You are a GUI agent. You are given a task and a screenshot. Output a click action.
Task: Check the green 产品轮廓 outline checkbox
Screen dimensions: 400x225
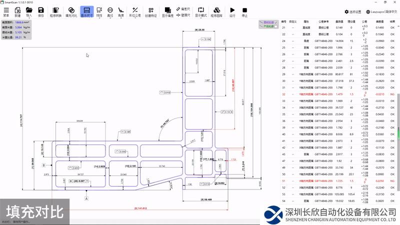(275, 26)
